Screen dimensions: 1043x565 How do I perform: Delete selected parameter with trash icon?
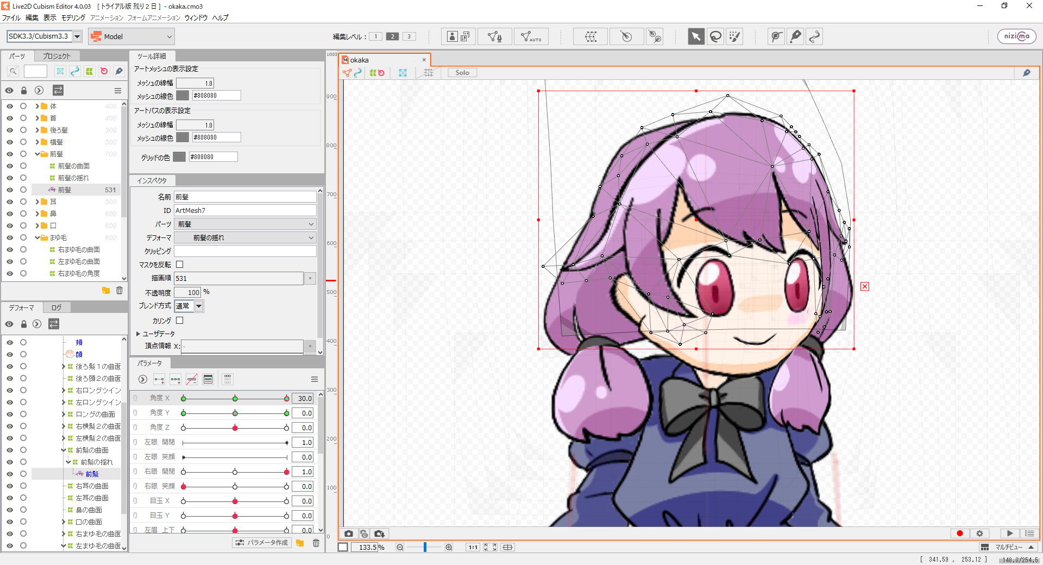tap(316, 543)
